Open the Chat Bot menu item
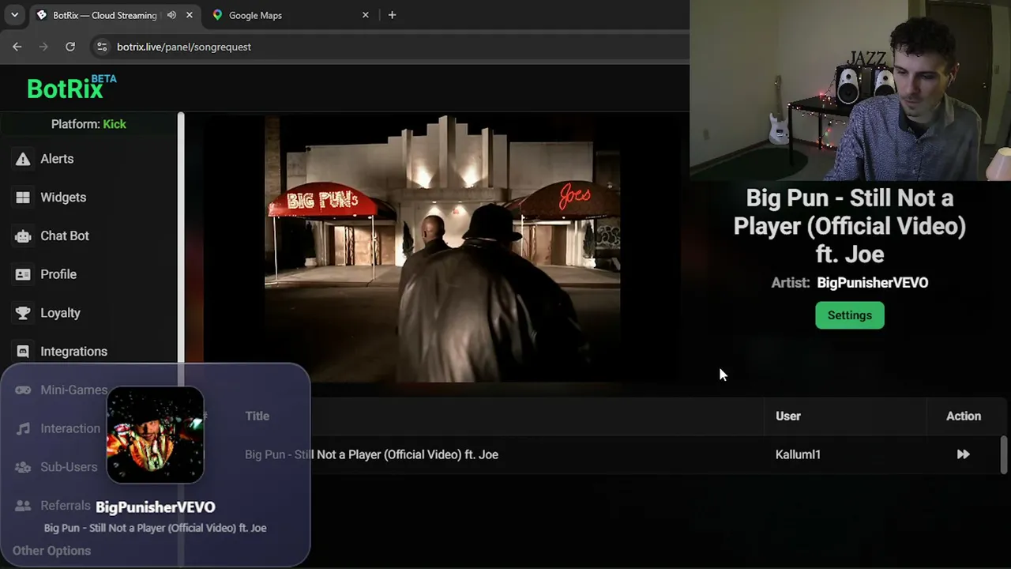Viewport: 1011px width, 569px height. pos(65,236)
